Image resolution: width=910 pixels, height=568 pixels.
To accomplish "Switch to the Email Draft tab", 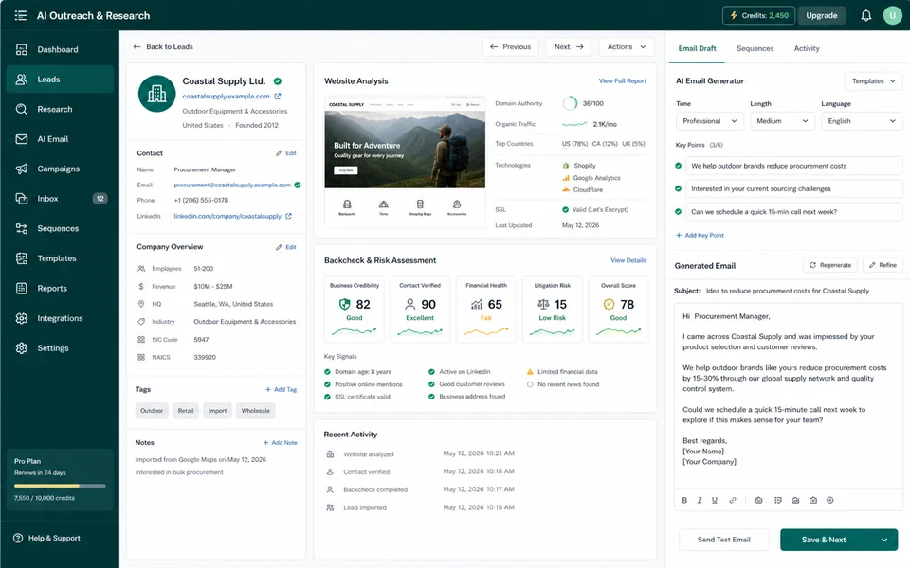I will [x=697, y=48].
